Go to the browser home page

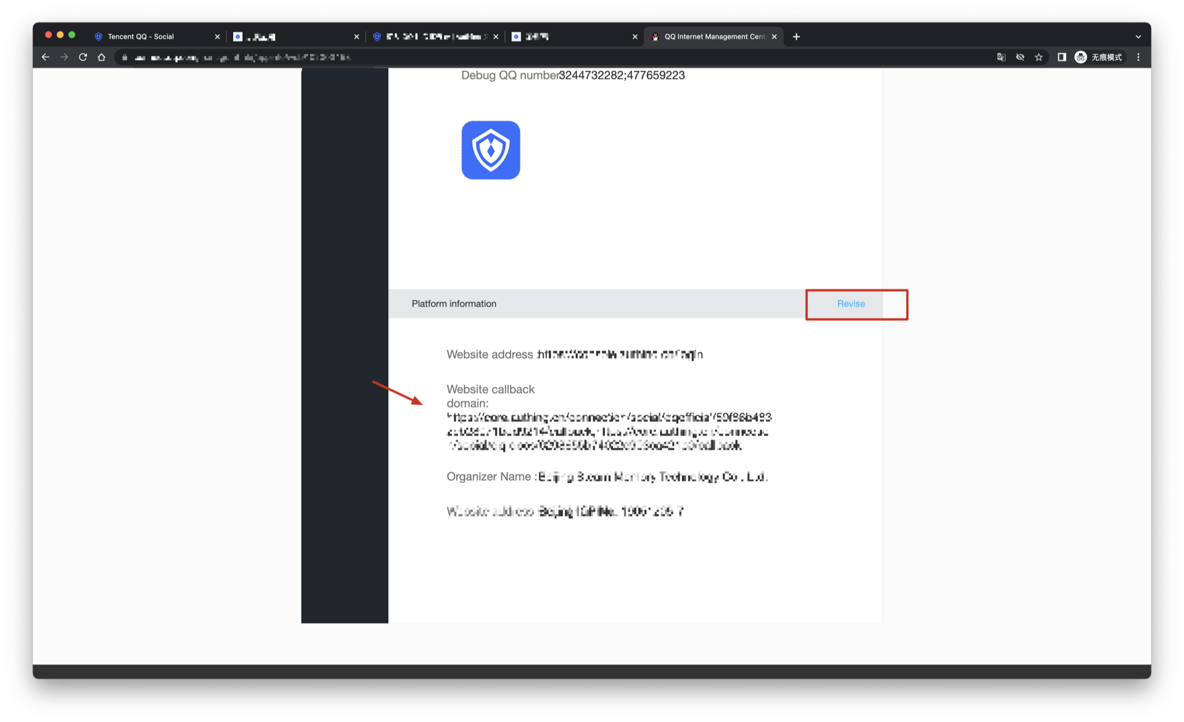[x=102, y=57]
